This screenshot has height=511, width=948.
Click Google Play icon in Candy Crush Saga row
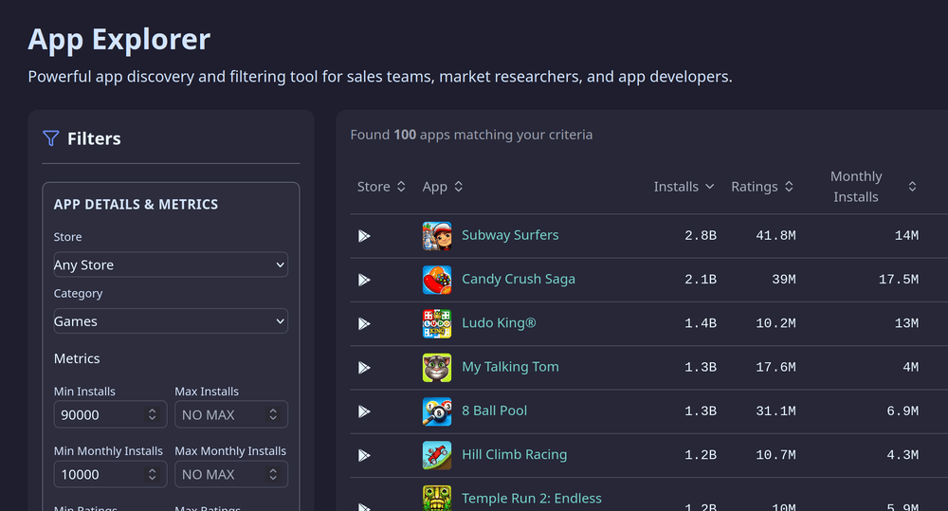[364, 280]
